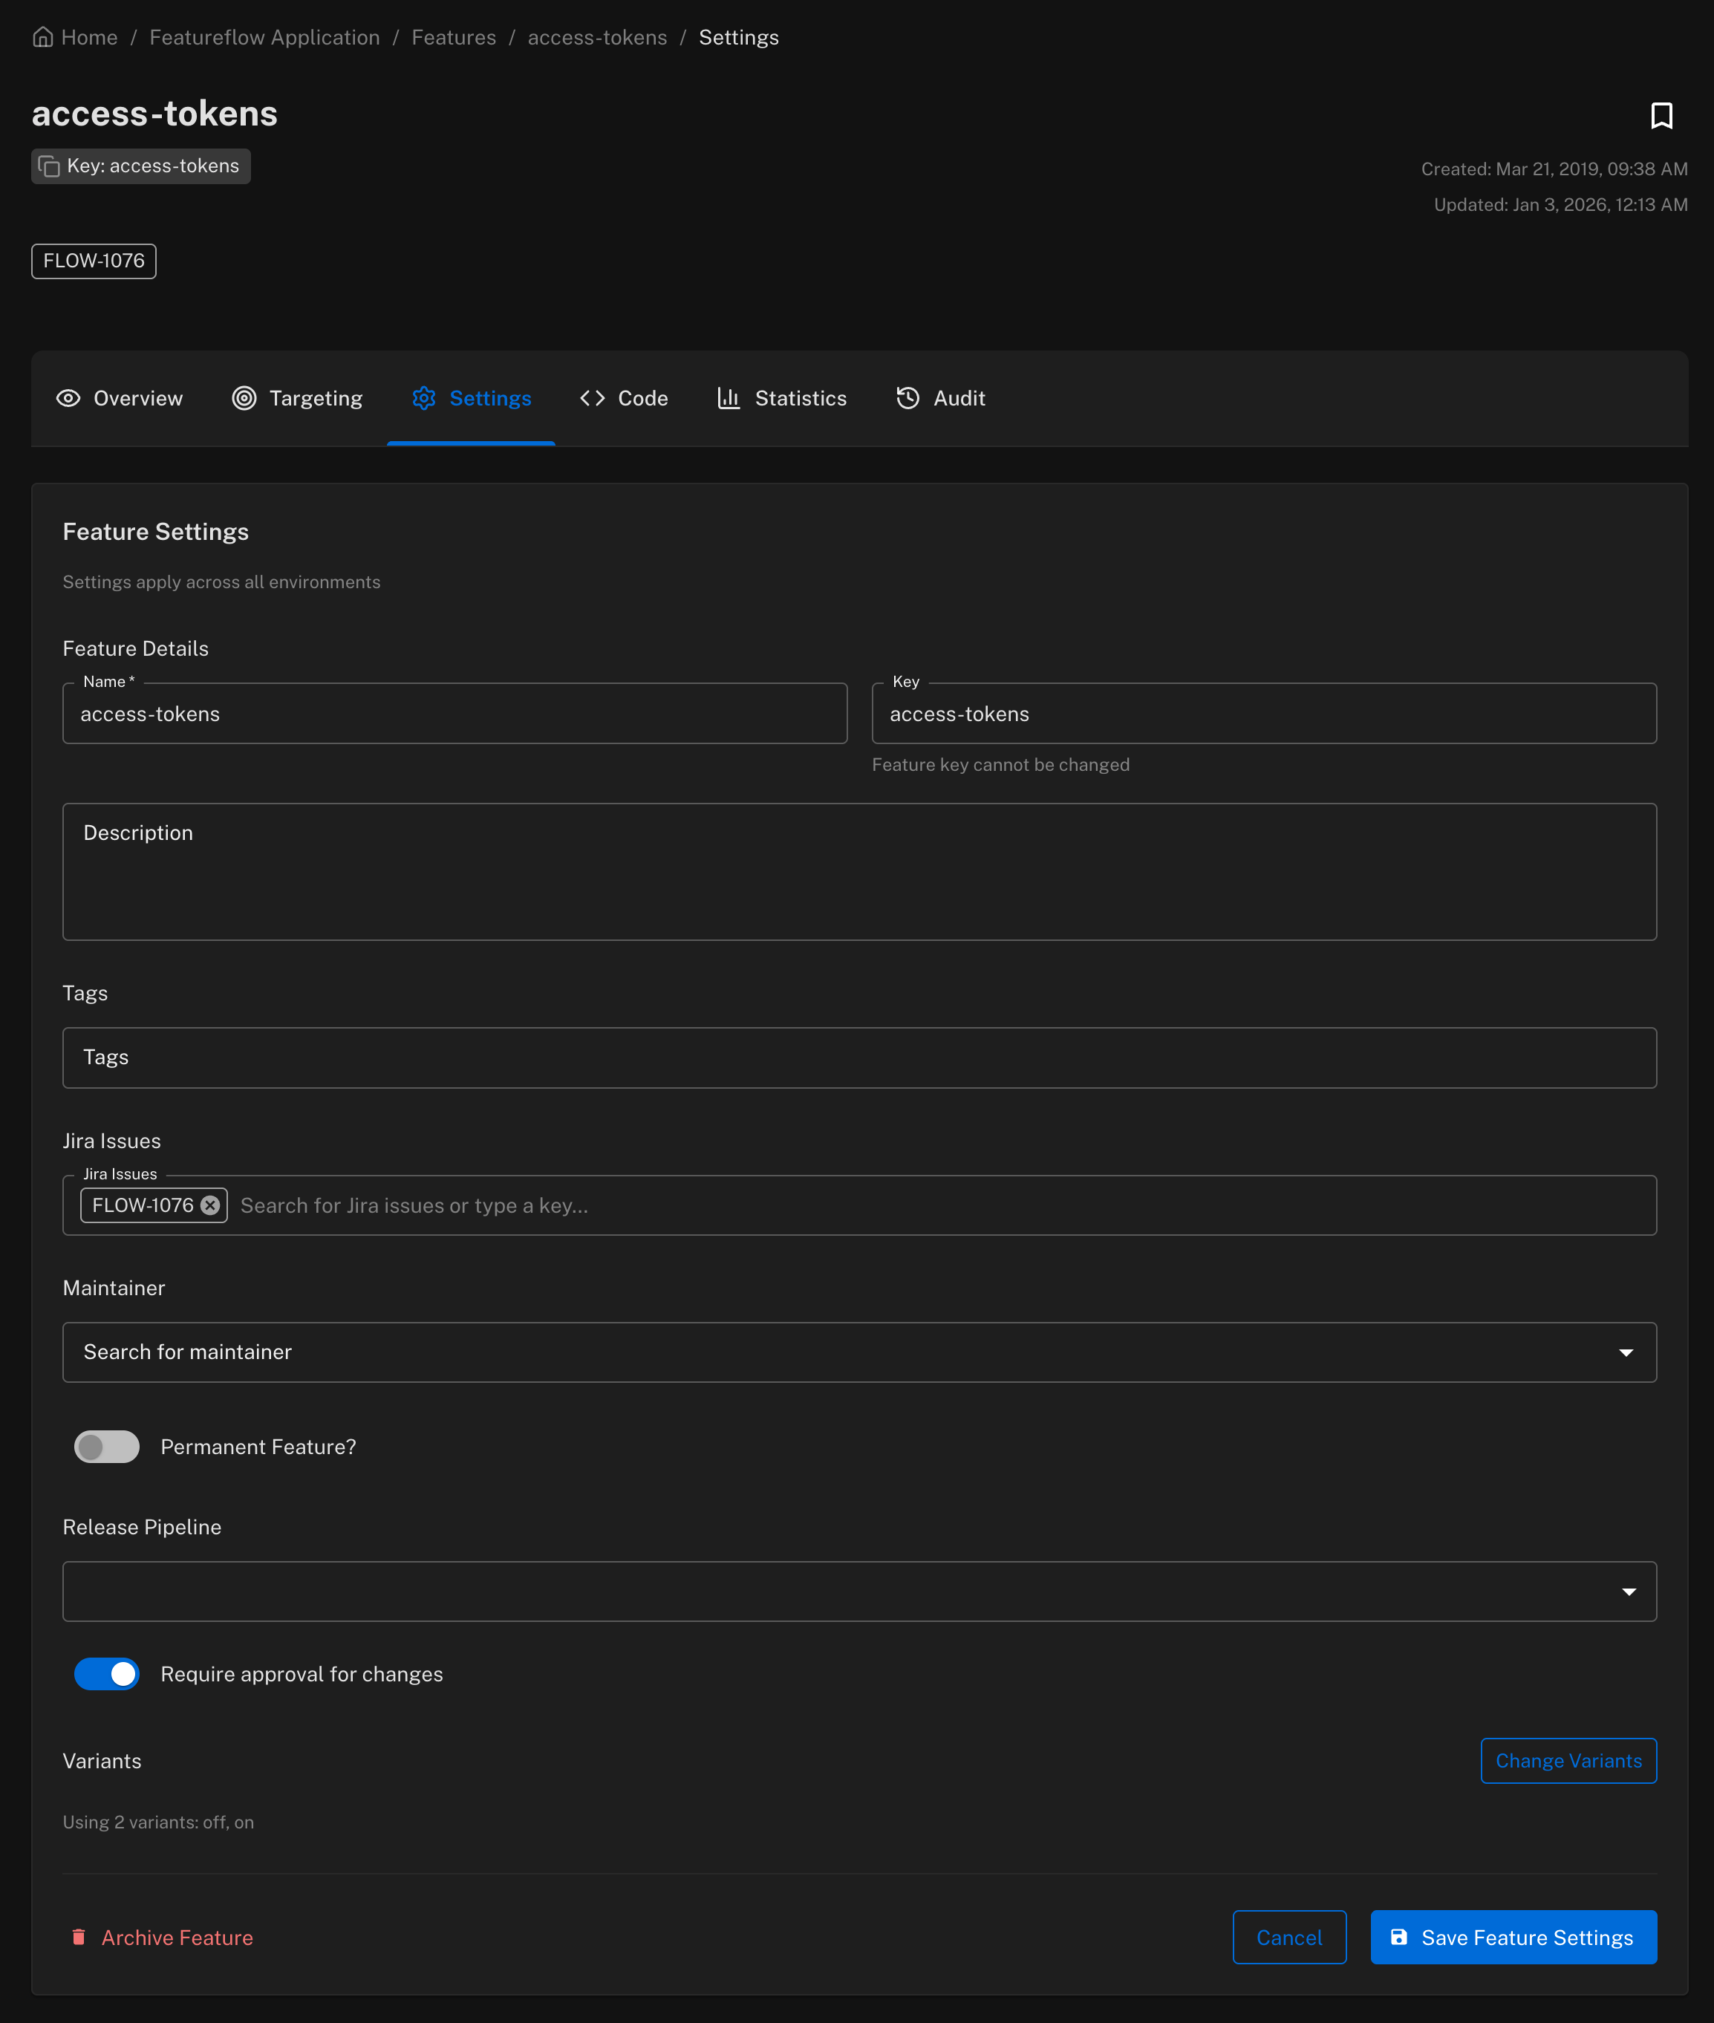Click the eye icon on Overview tab
Viewport: 1714px width, 2023px height.
click(68, 398)
